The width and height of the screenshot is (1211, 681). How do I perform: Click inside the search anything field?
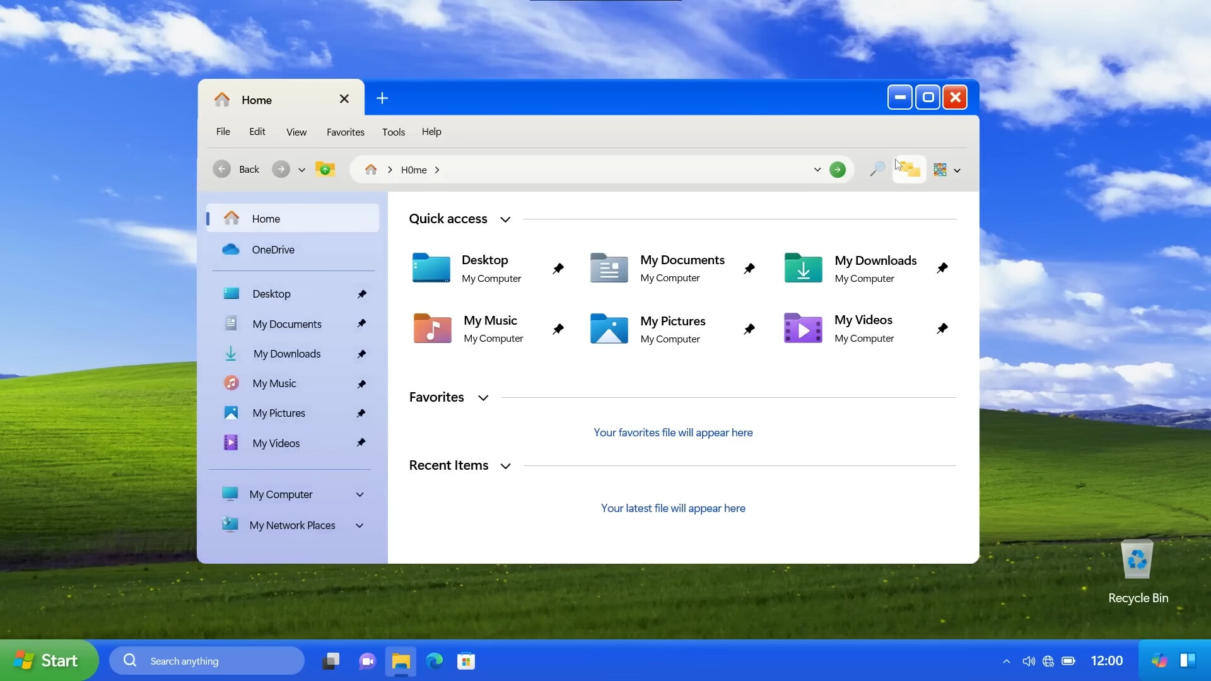208,661
